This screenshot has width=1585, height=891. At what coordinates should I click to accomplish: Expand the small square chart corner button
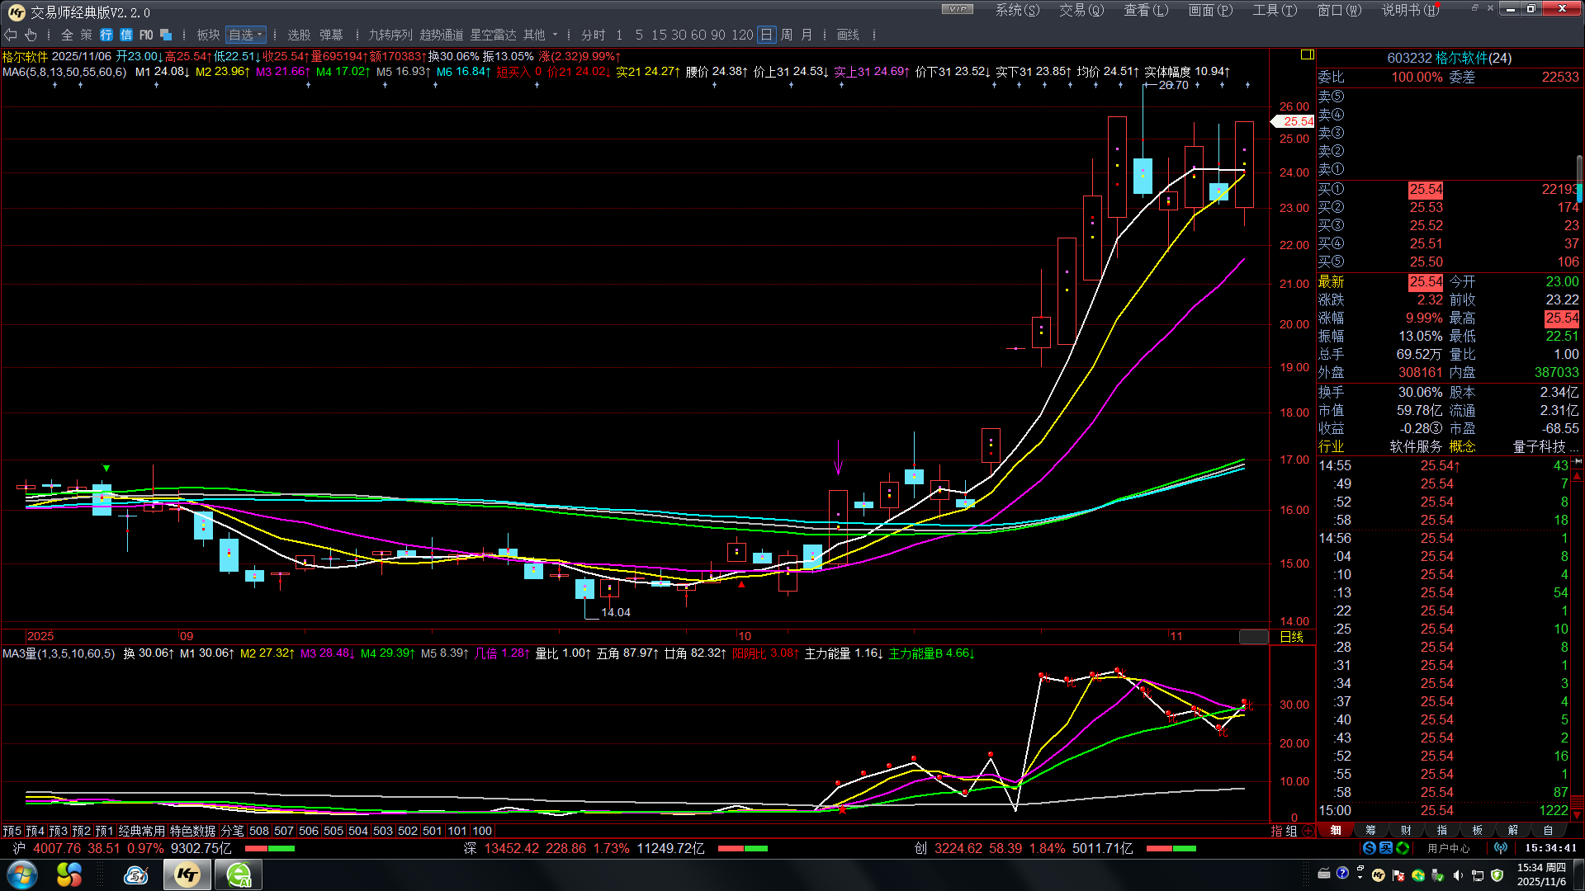click(1307, 54)
